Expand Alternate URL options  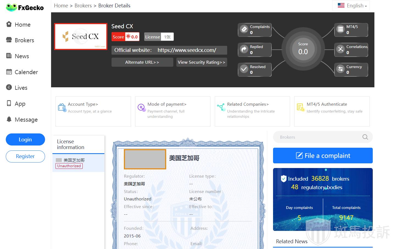click(x=142, y=62)
